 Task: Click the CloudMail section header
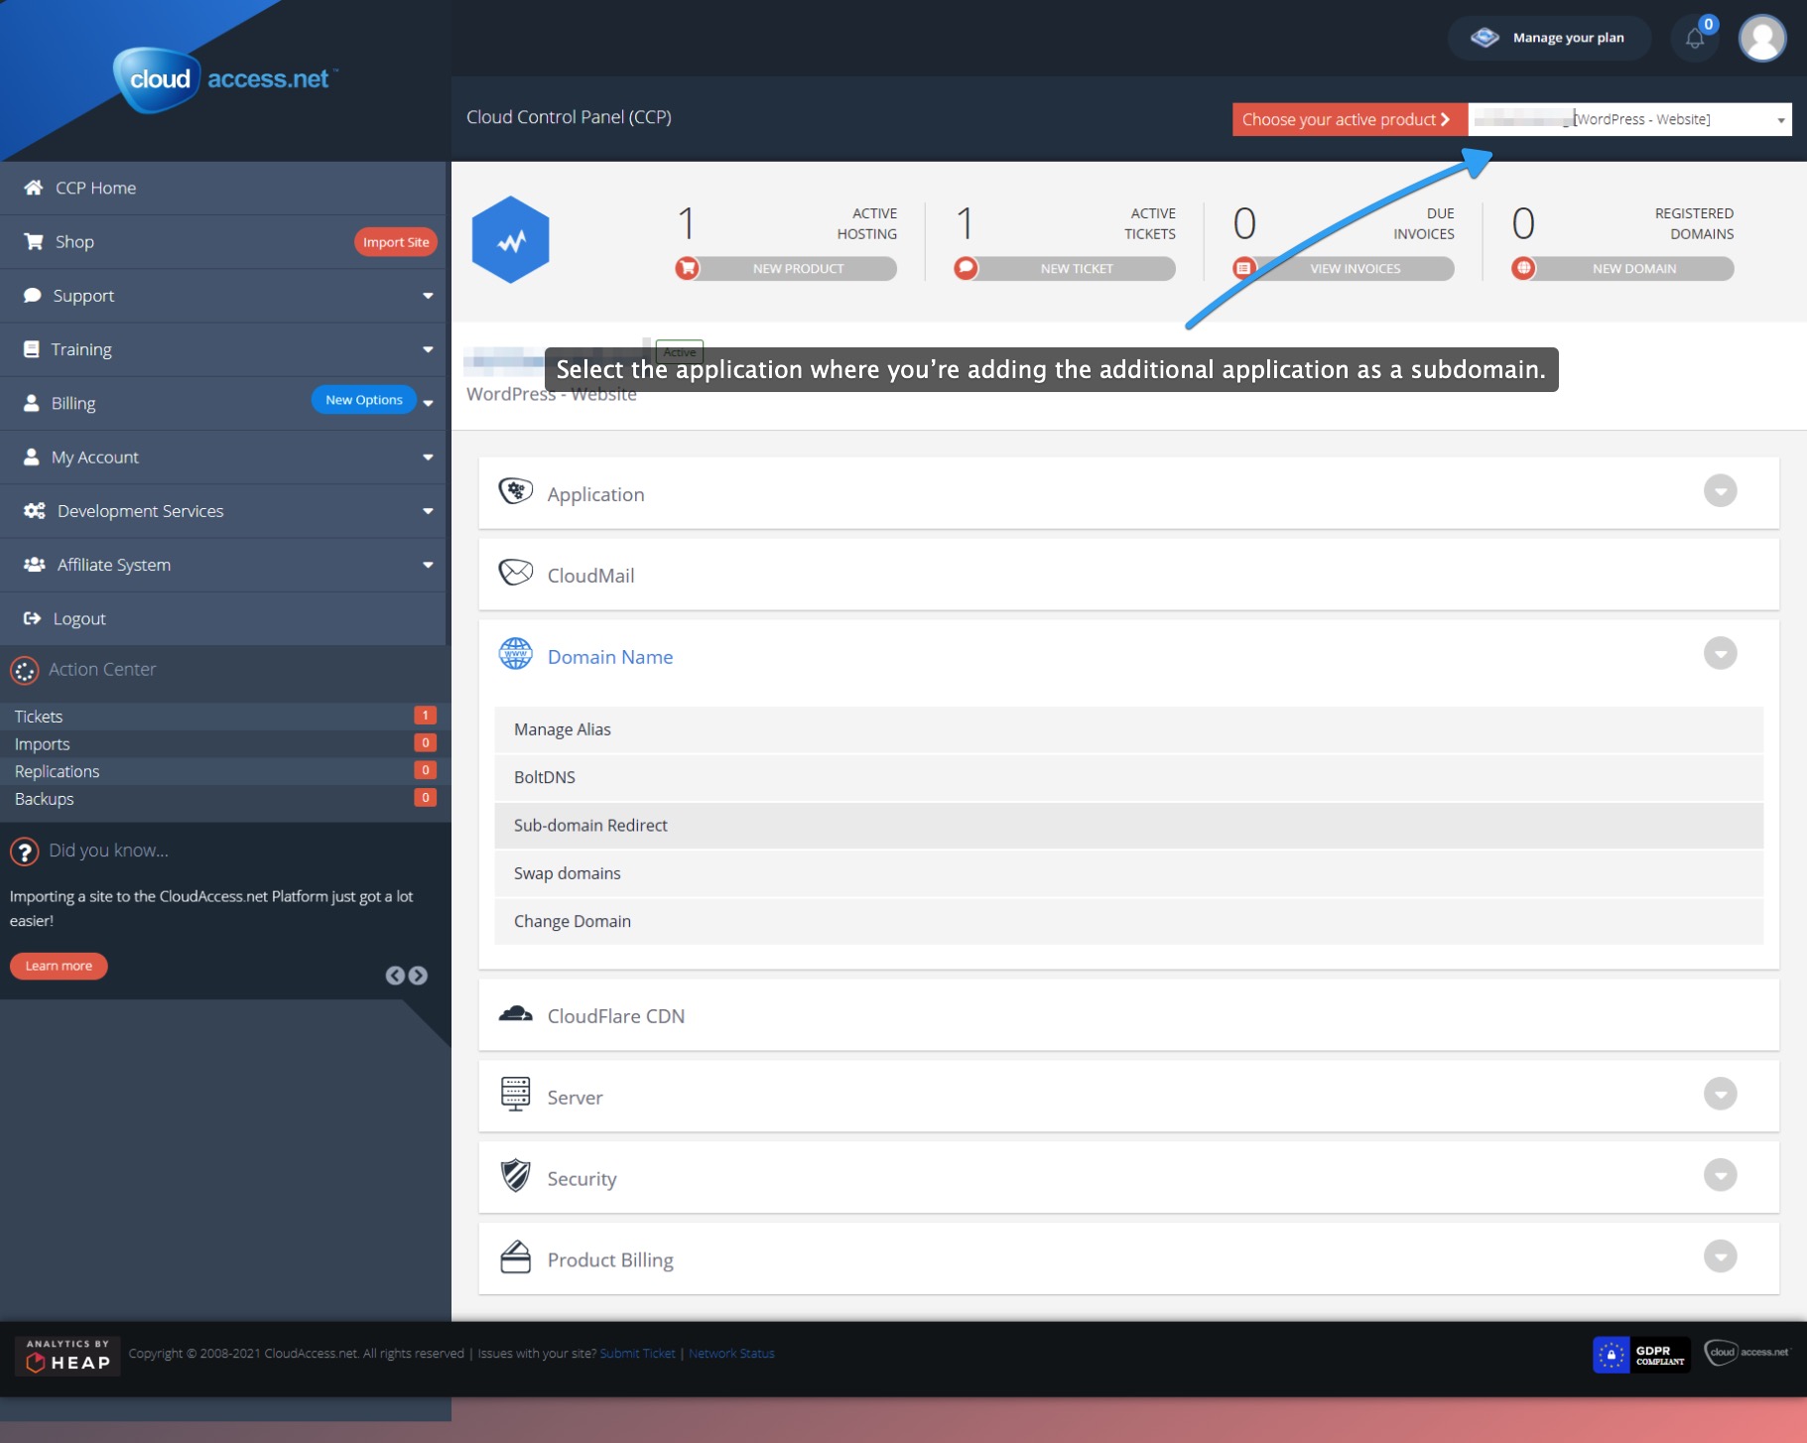[1128, 575]
